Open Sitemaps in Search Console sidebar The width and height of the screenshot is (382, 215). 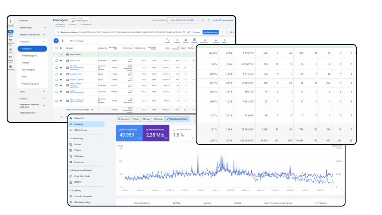tap(78, 156)
